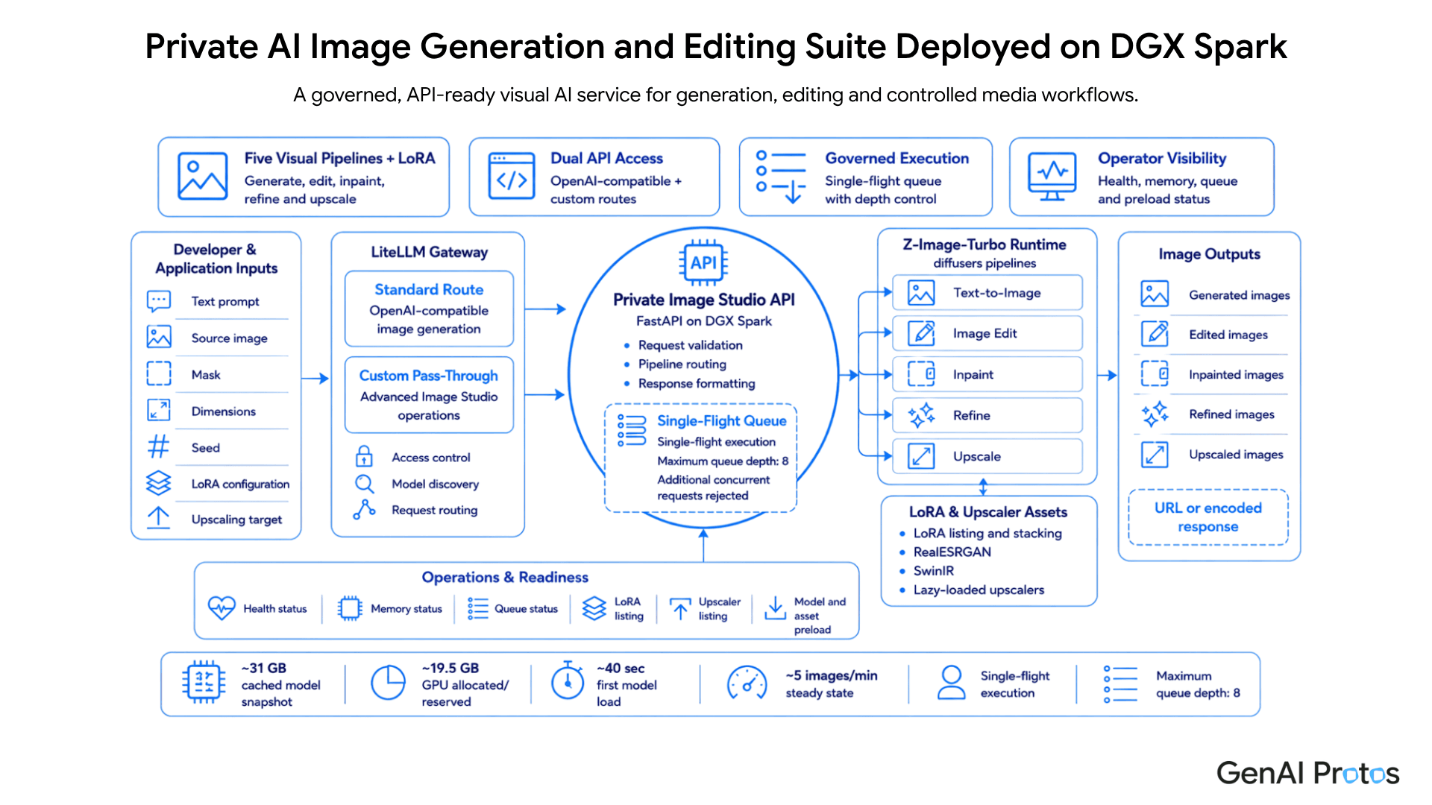Click the GenAI Protos logo
1432x805 pixels.
pyautogui.click(x=1308, y=773)
